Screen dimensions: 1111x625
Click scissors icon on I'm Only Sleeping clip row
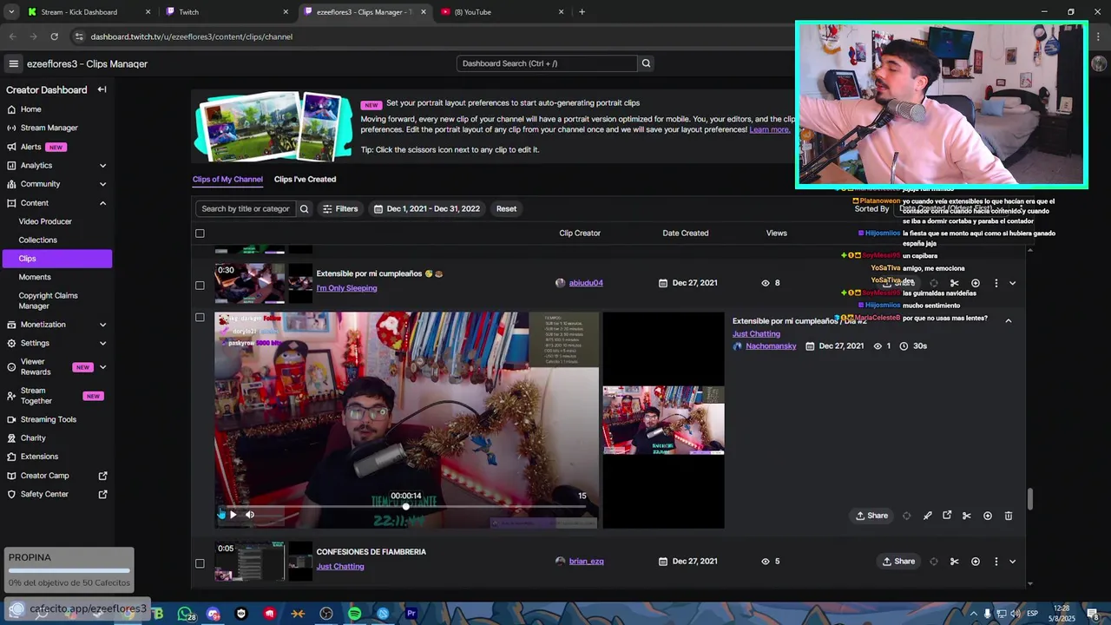coord(955,283)
